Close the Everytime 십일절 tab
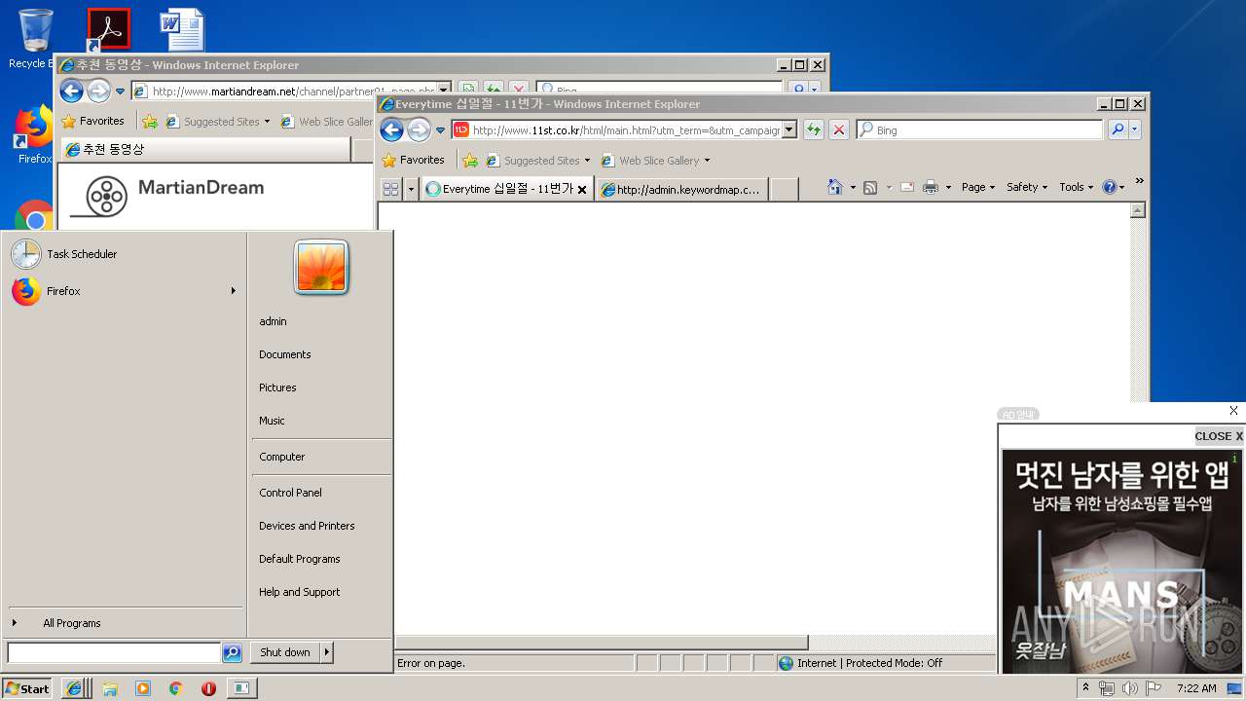 coord(582,190)
